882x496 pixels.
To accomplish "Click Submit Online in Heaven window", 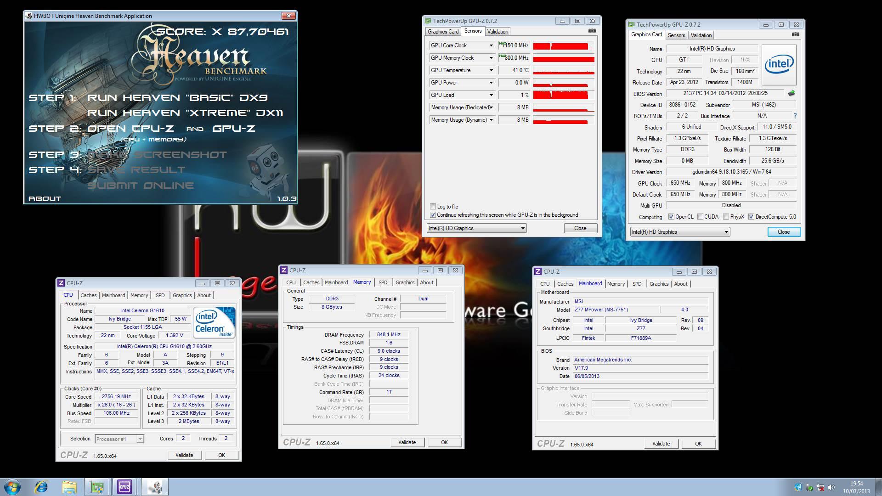I will pyautogui.click(x=141, y=186).
